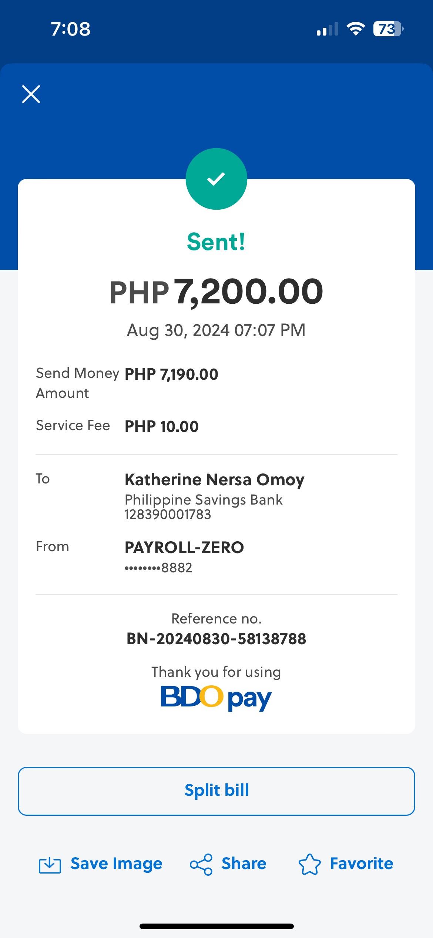
Task: Tap the battery indicator showing 73
Action: [x=388, y=29]
